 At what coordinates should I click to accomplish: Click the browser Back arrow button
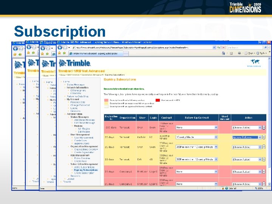tap(60, 47)
